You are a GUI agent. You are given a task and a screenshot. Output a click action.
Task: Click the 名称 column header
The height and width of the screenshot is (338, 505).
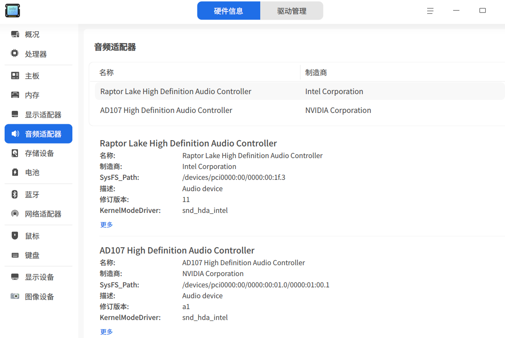[x=107, y=72]
